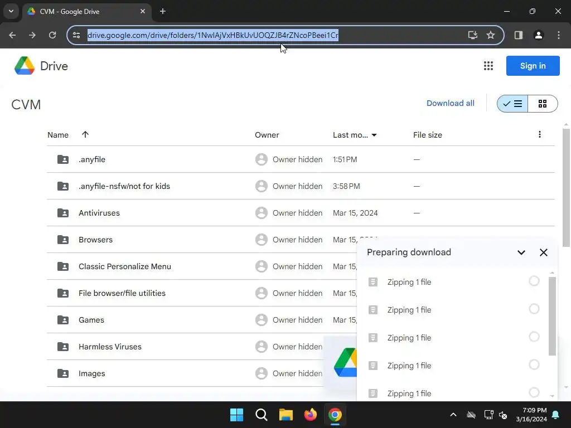The height and width of the screenshot is (428, 571).
Task: Click the taskbar notification bell icon
Action: (x=556, y=415)
